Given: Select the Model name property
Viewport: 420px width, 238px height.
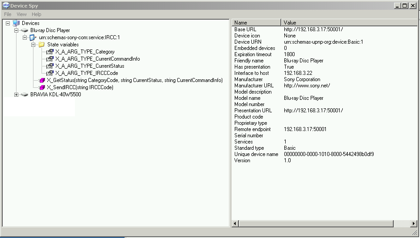Looking at the screenshot, I should pos(247,98).
